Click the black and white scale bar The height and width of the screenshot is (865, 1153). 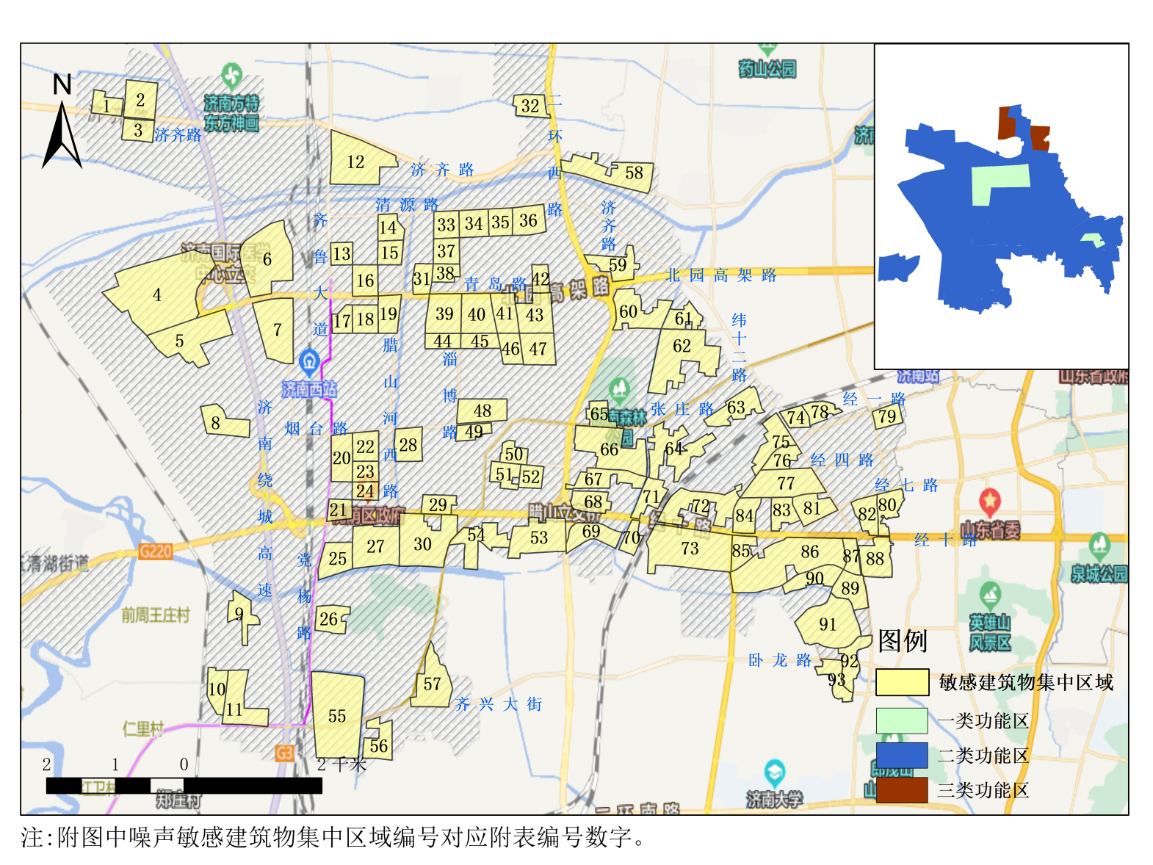(184, 786)
